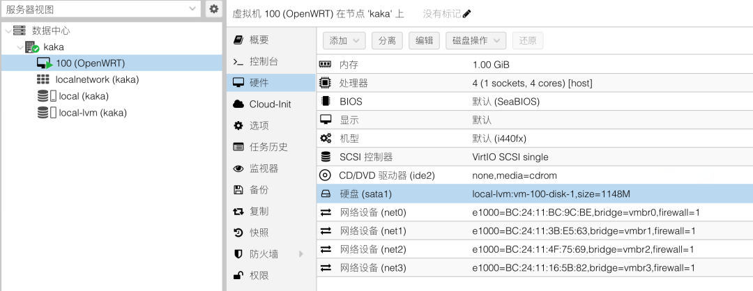
Task: Click the 1.00 GiB memory value
Action: pyautogui.click(x=492, y=65)
